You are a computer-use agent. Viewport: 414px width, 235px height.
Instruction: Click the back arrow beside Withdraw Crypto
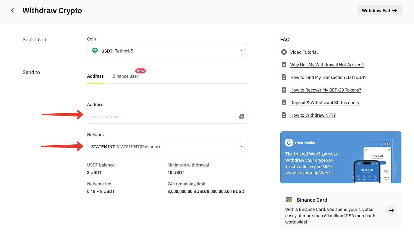tap(12, 11)
